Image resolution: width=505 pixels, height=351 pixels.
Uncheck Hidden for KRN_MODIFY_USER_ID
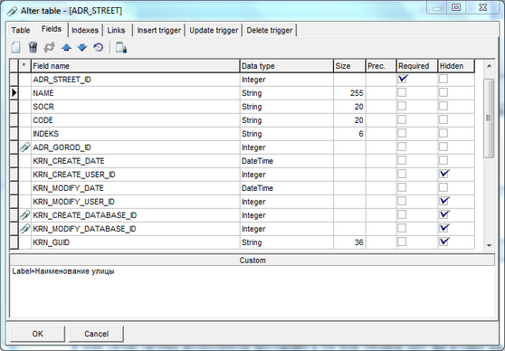(x=444, y=201)
